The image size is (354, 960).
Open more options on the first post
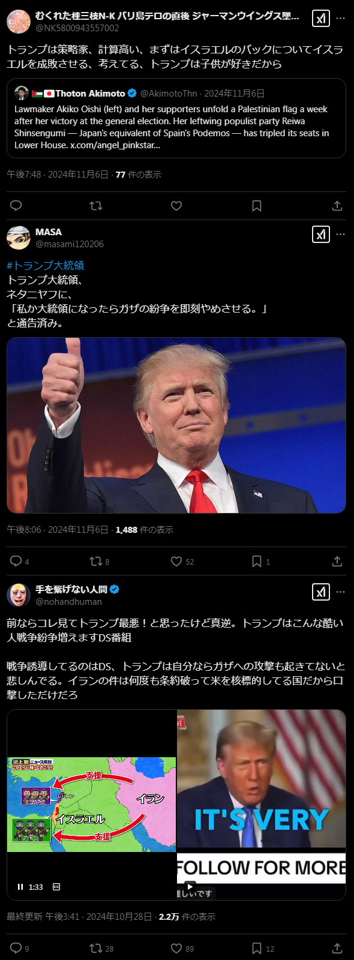[x=341, y=19]
